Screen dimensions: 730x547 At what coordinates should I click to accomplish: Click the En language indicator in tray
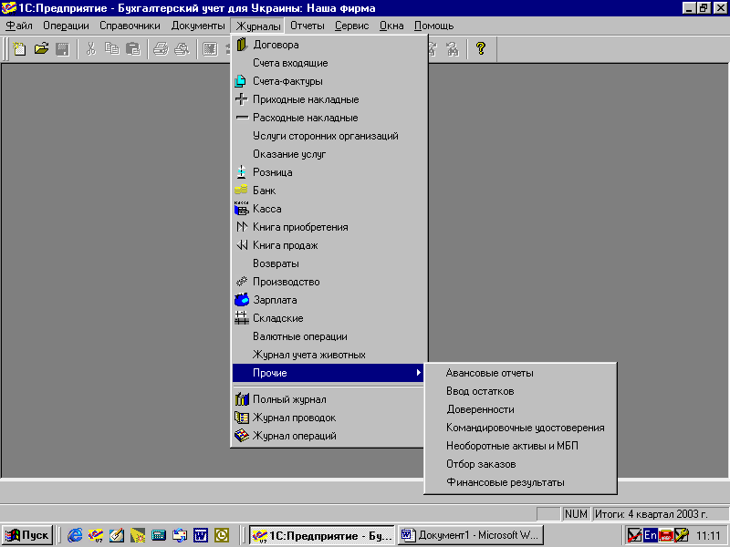coord(650,535)
